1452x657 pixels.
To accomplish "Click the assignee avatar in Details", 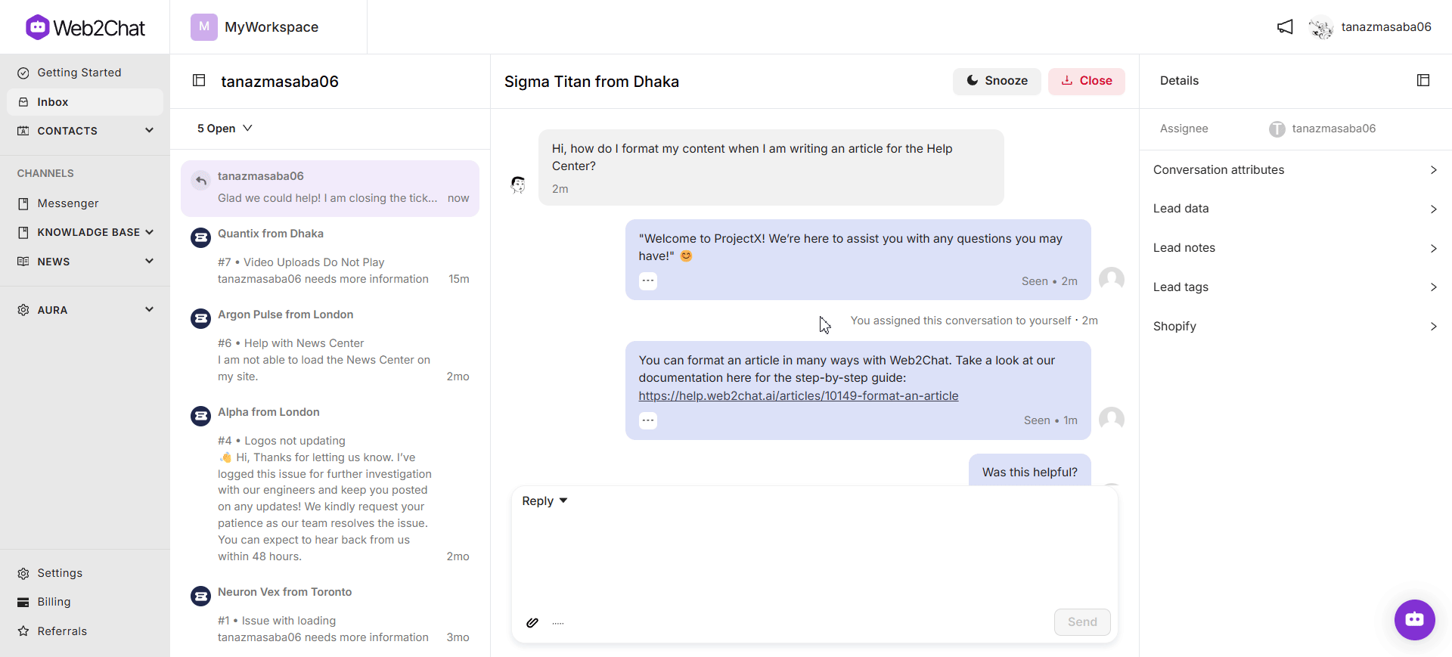I will click(x=1277, y=129).
